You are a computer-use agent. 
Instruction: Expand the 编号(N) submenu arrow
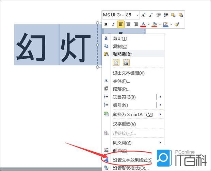click(160, 105)
